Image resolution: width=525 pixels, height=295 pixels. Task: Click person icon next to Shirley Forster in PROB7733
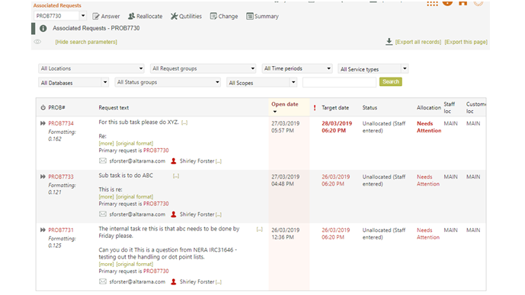point(174,214)
